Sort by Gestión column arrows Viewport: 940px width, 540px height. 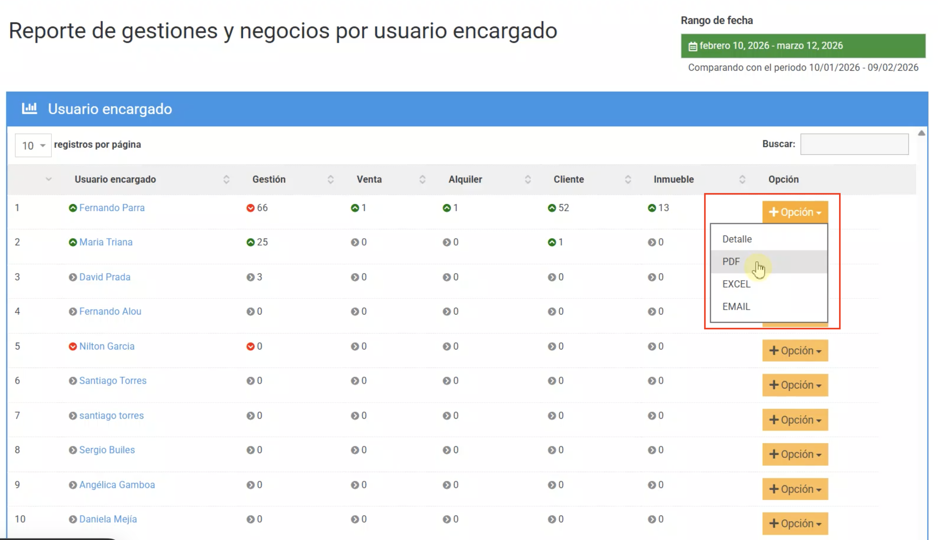pos(330,180)
